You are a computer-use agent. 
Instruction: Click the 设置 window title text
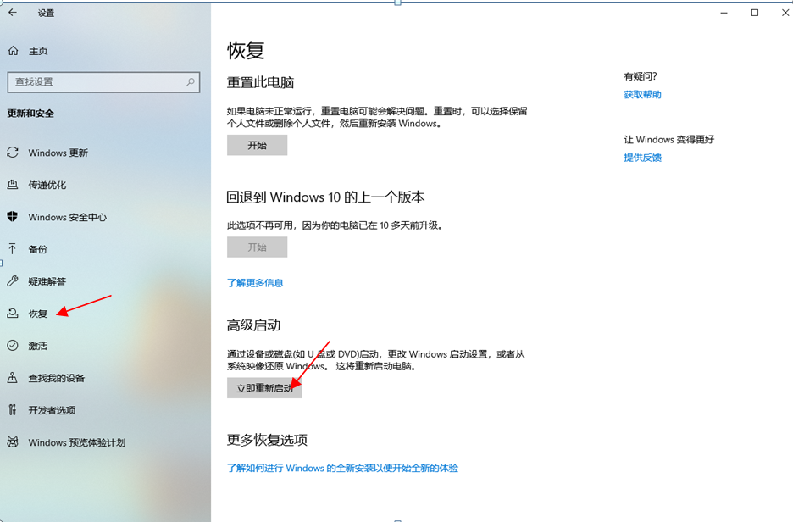[46, 14]
